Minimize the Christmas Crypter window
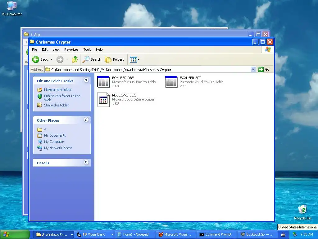Screen dimensions: 318x239 (x=256, y=42)
